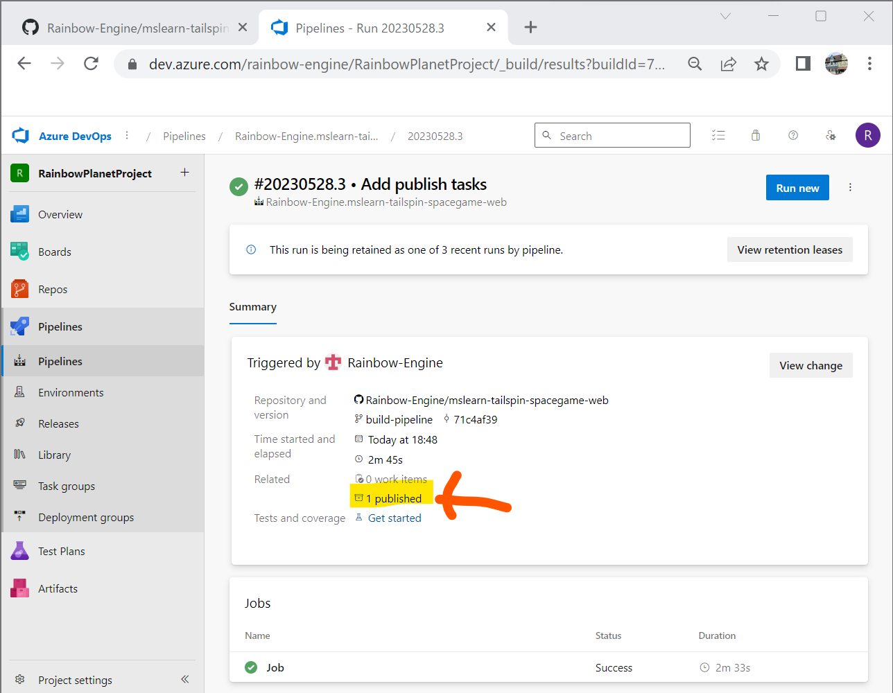Viewport: 893px width, 693px height.
Task: Open the Test Plans flask icon
Action: (x=19, y=551)
